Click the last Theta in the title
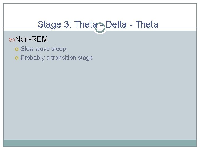This screenshot has width=200, height=150. [147, 24]
